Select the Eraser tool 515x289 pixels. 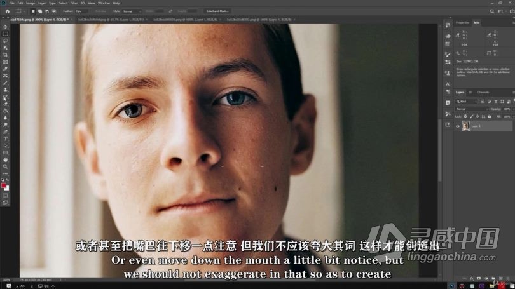[5, 104]
